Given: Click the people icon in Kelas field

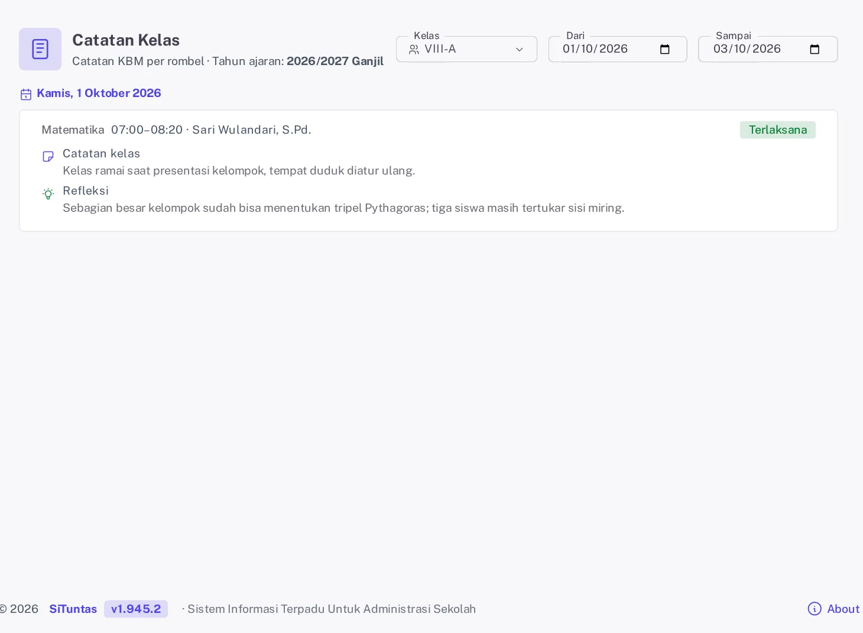Looking at the screenshot, I should (x=414, y=50).
